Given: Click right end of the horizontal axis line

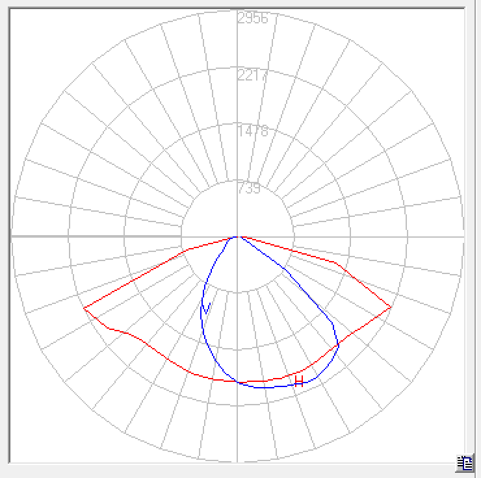Looking at the screenshot, I should (463, 237).
